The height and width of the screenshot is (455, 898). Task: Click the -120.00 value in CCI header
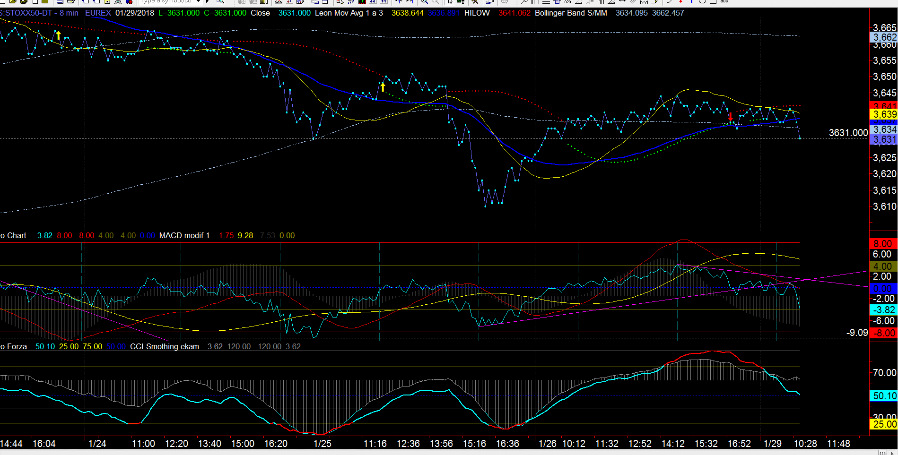pos(268,346)
